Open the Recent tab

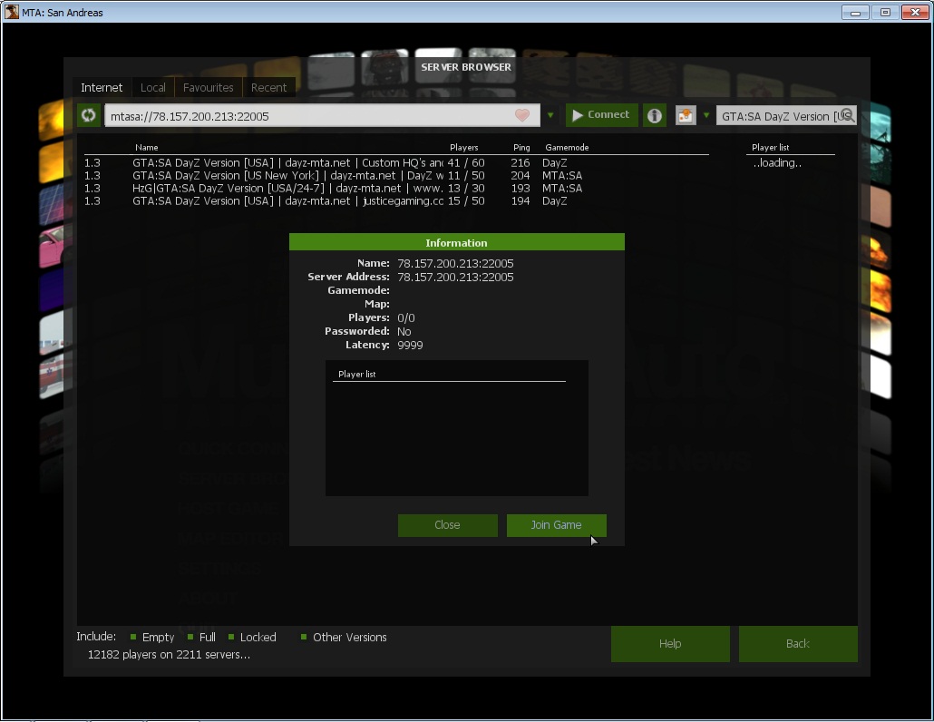pyautogui.click(x=268, y=88)
